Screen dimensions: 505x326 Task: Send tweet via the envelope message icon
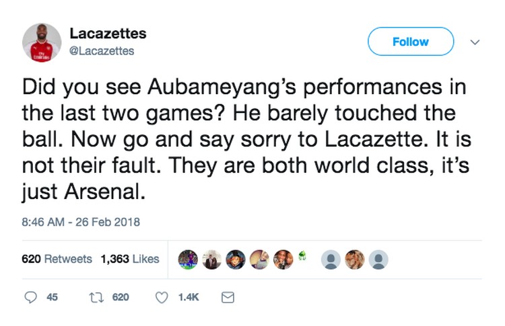pyautogui.click(x=228, y=297)
